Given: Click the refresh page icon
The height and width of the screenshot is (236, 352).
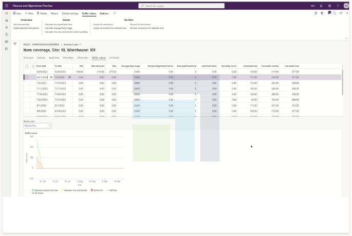Looking at the screenshot, I should click(x=335, y=13).
